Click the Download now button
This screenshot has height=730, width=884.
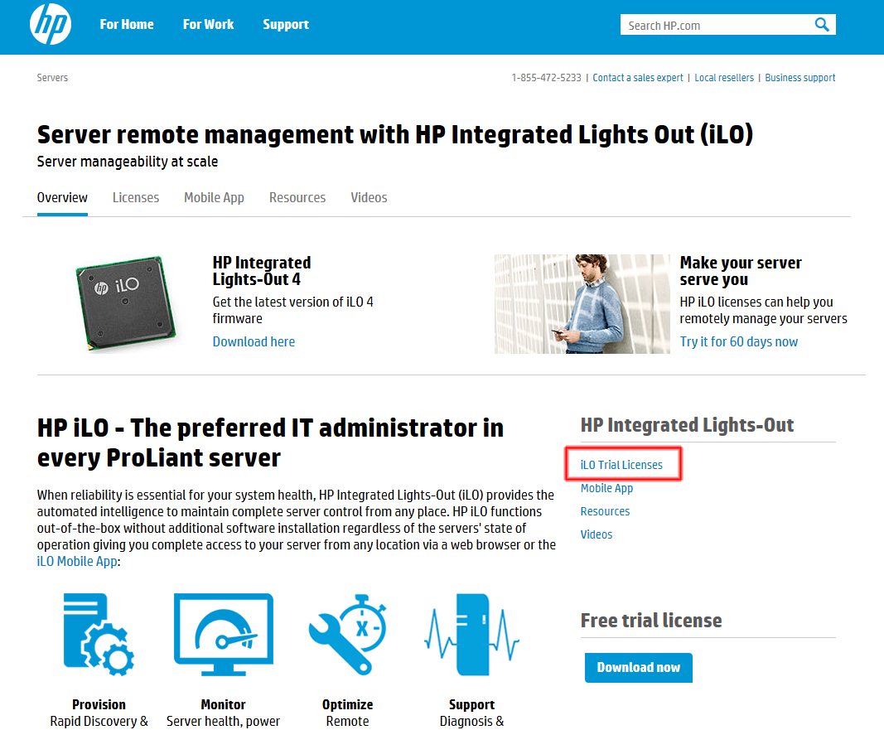[638, 667]
